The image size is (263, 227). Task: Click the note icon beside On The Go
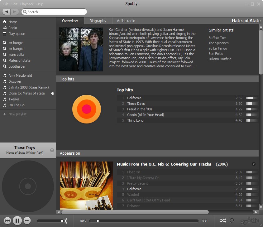pos(5,105)
